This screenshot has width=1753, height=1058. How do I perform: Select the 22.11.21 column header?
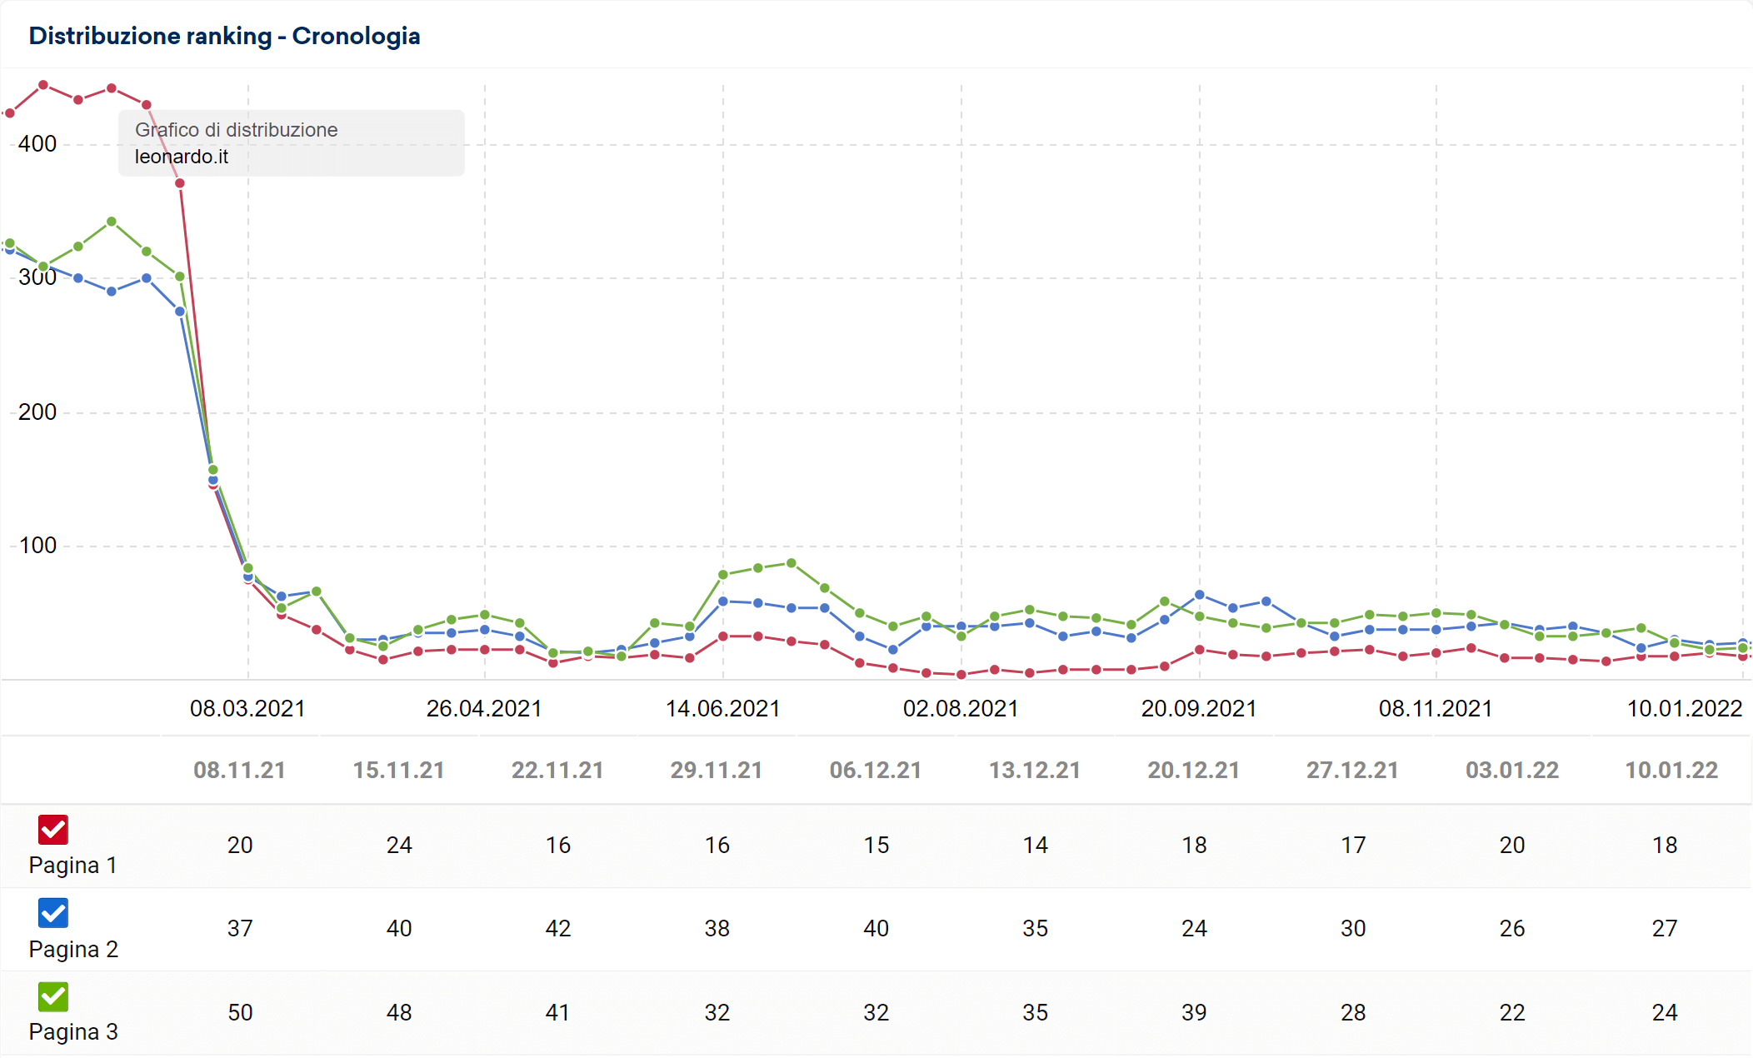[x=558, y=771]
